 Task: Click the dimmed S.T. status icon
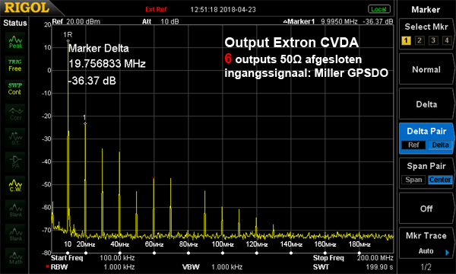(x=15, y=138)
